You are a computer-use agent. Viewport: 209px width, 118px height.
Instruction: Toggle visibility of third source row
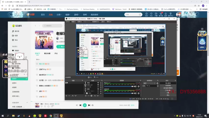tap(98, 87)
